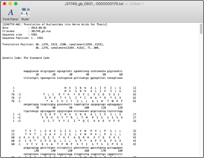
Task: Place the cursor in the GENETYX-MAC header line
Action: (x=55, y=25)
